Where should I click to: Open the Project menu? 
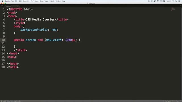pyautogui.click(x=52, y=1)
